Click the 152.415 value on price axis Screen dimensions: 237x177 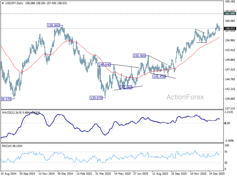(x=230, y=50)
